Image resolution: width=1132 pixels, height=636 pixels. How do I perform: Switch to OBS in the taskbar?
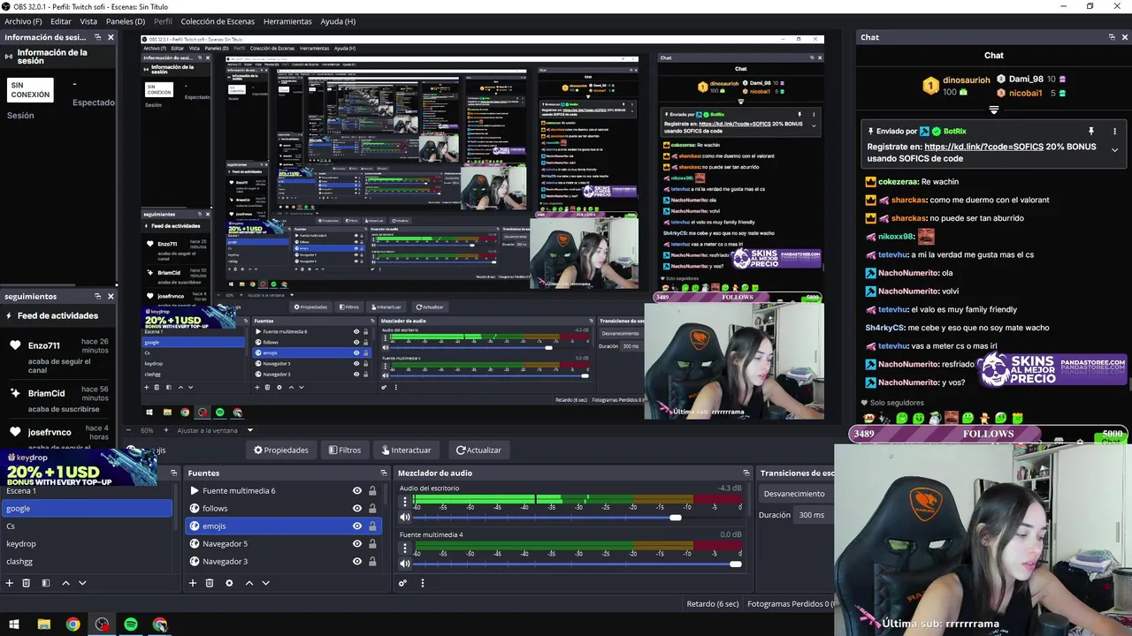tap(102, 625)
